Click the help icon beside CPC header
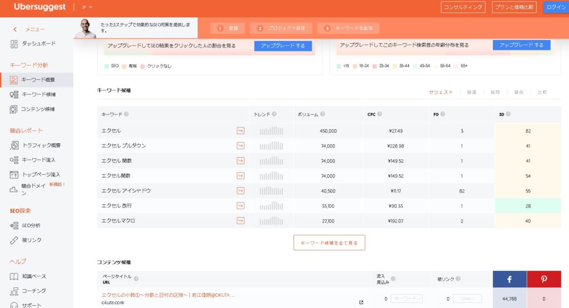Screen dimensions: 569x308 pos(380,114)
